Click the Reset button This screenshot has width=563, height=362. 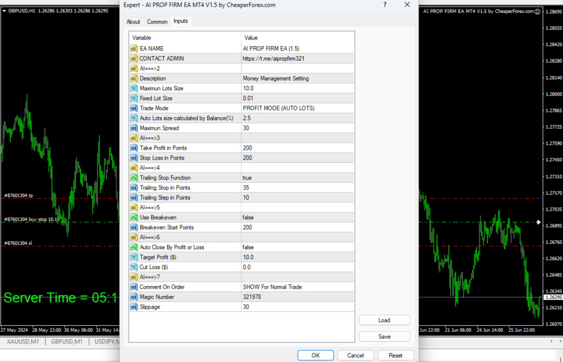(396, 355)
